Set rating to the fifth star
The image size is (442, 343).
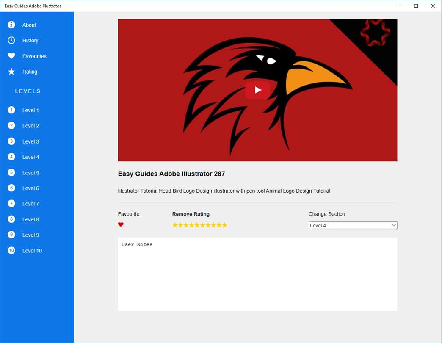197,225
